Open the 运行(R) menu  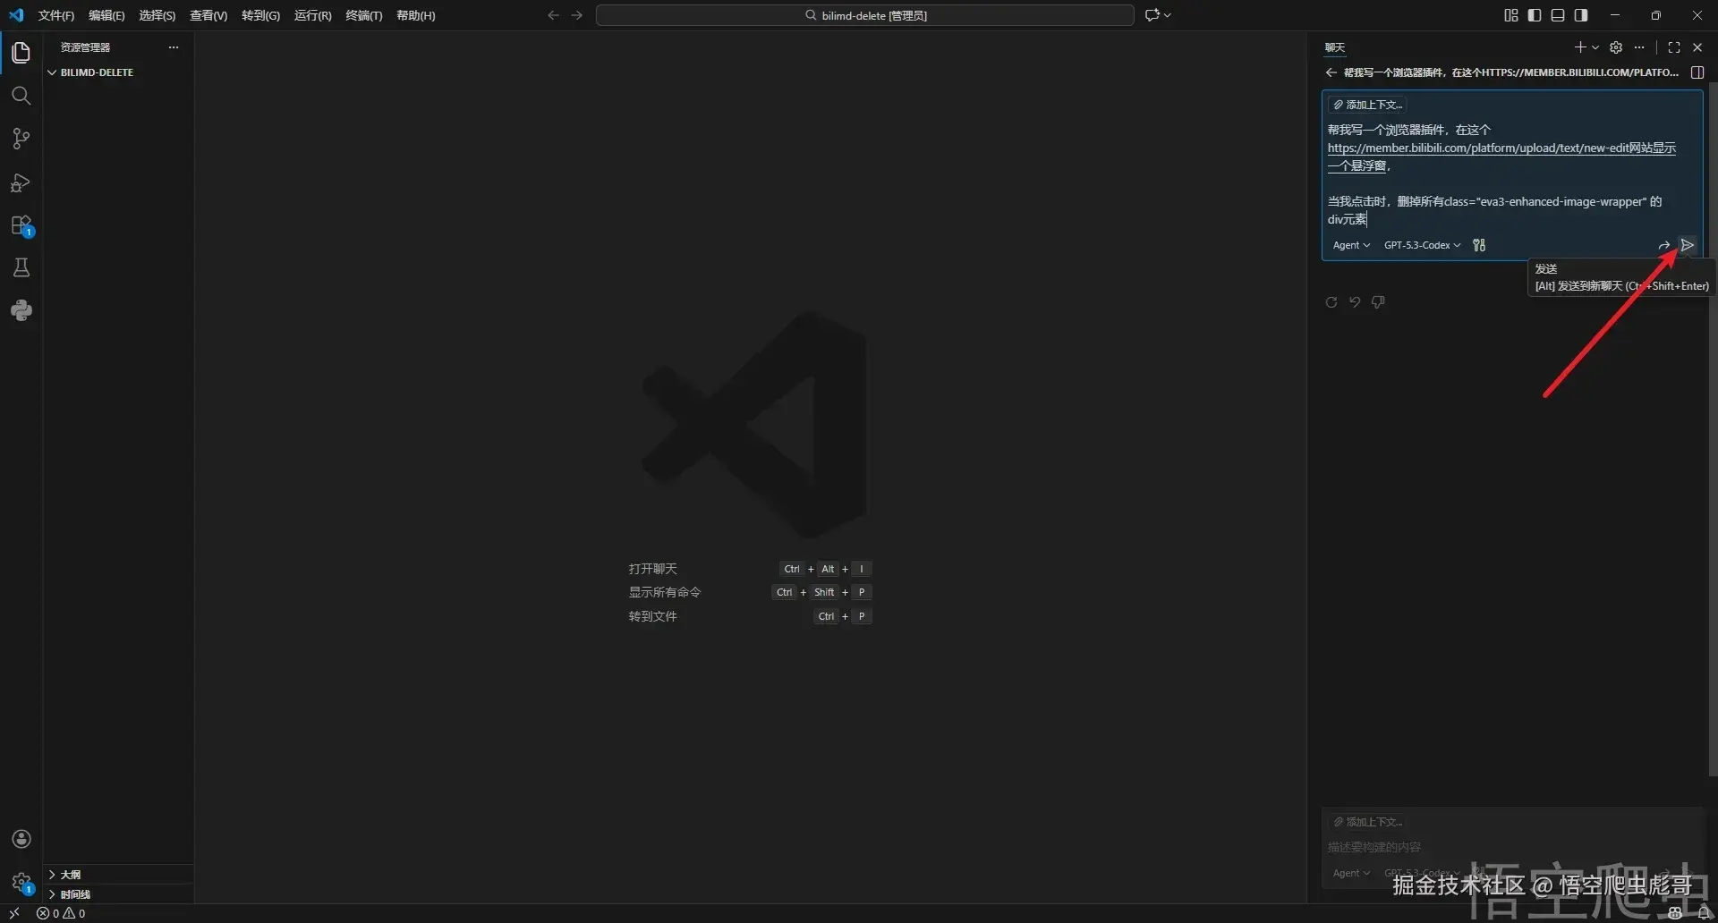click(x=312, y=15)
